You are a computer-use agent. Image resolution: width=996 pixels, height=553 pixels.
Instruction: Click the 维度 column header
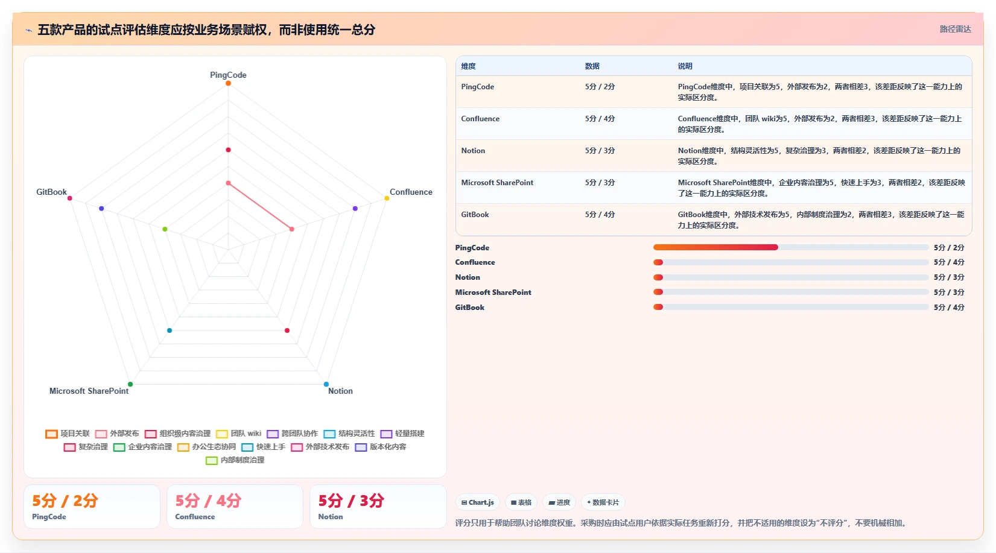[469, 66]
